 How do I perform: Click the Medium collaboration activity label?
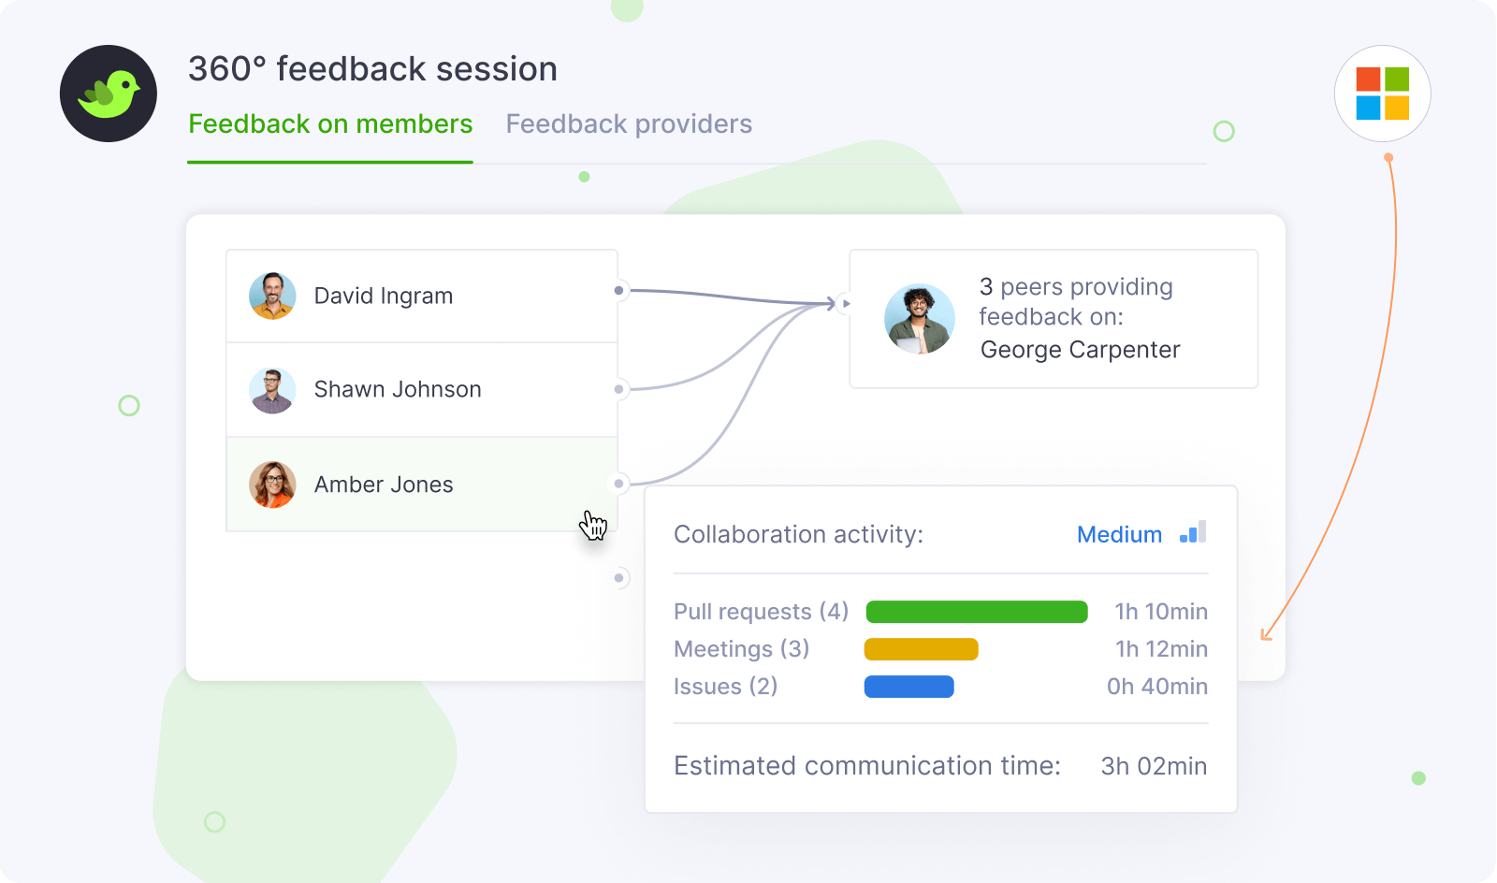(1119, 535)
